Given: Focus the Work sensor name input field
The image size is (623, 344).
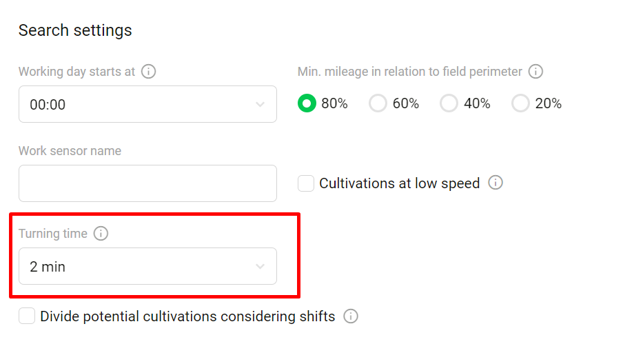Looking at the screenshot, I should point(147,183).
